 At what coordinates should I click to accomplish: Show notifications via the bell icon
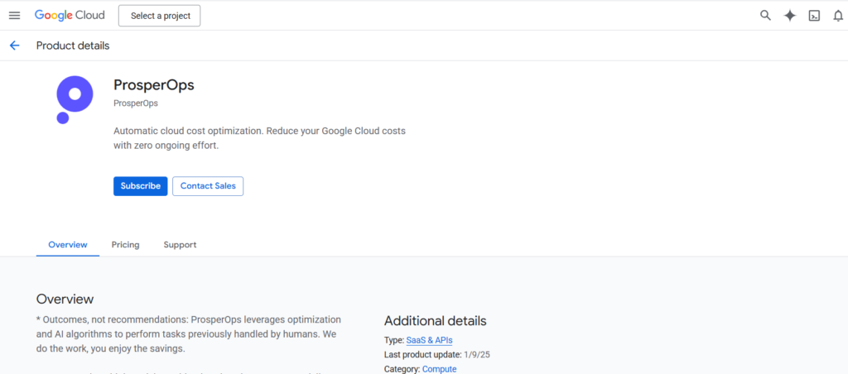click(x=838, y=16)
